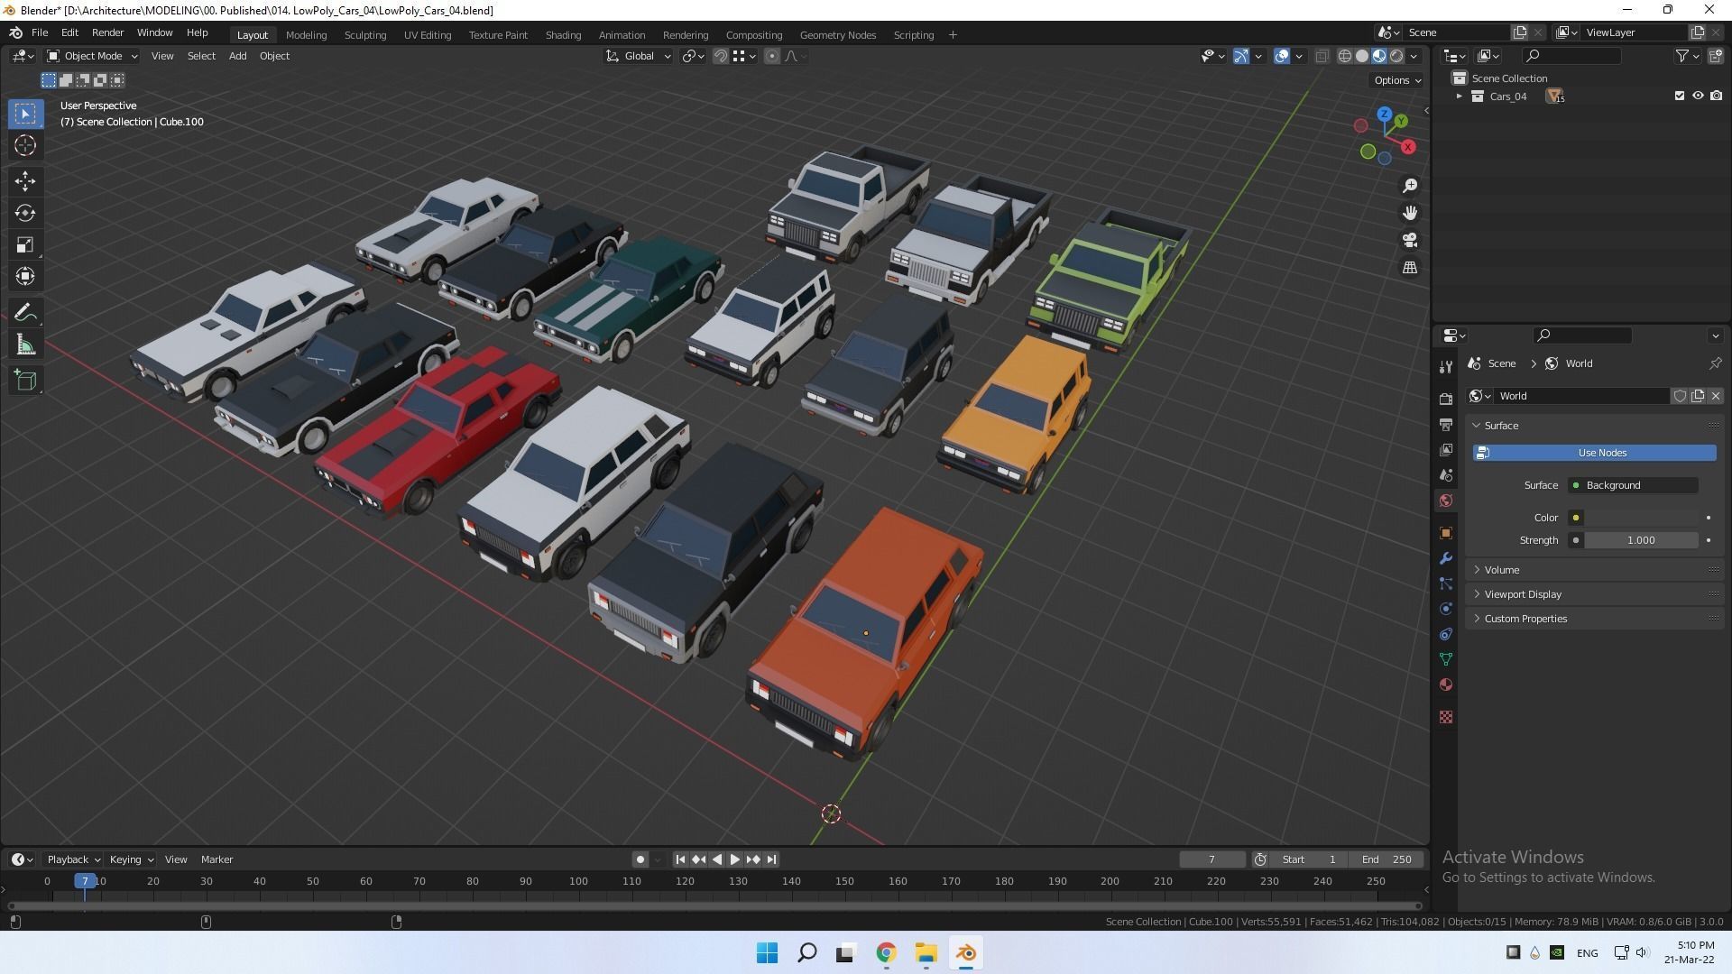Open the Tool properties tab
The width and height of the screenshot is (1732, 974).
[x=1446, y=366]
